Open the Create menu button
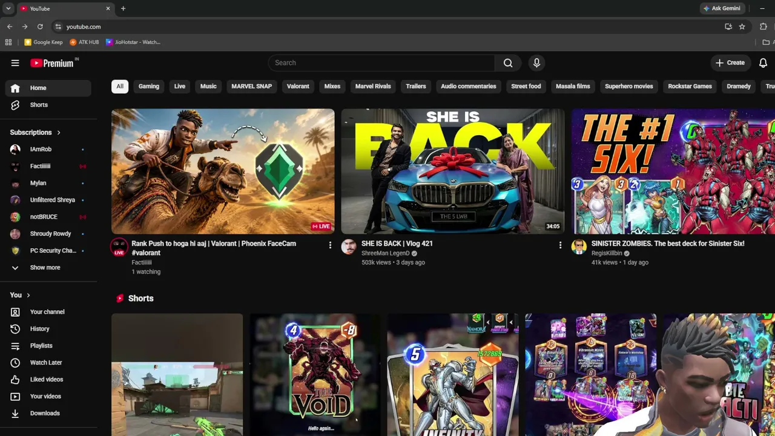This screenshot has height=436, width=775. point(730,62)
